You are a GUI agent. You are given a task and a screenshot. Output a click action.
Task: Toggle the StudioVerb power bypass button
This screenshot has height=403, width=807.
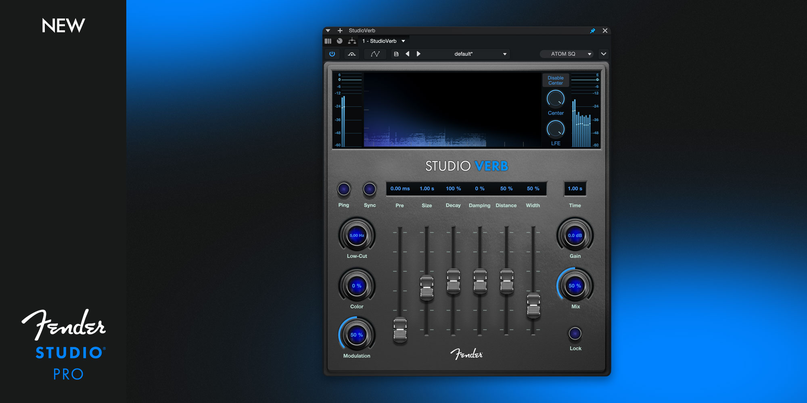pyautogui.click(x=332, y=54)
